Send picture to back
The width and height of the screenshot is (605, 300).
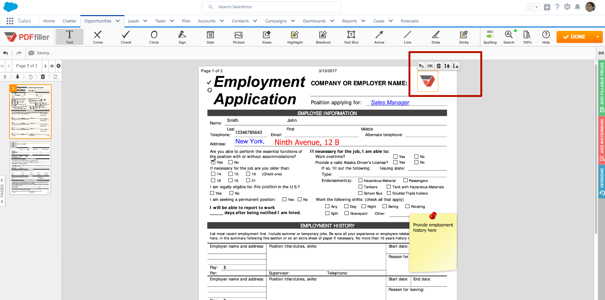click(x=455, y=66)
